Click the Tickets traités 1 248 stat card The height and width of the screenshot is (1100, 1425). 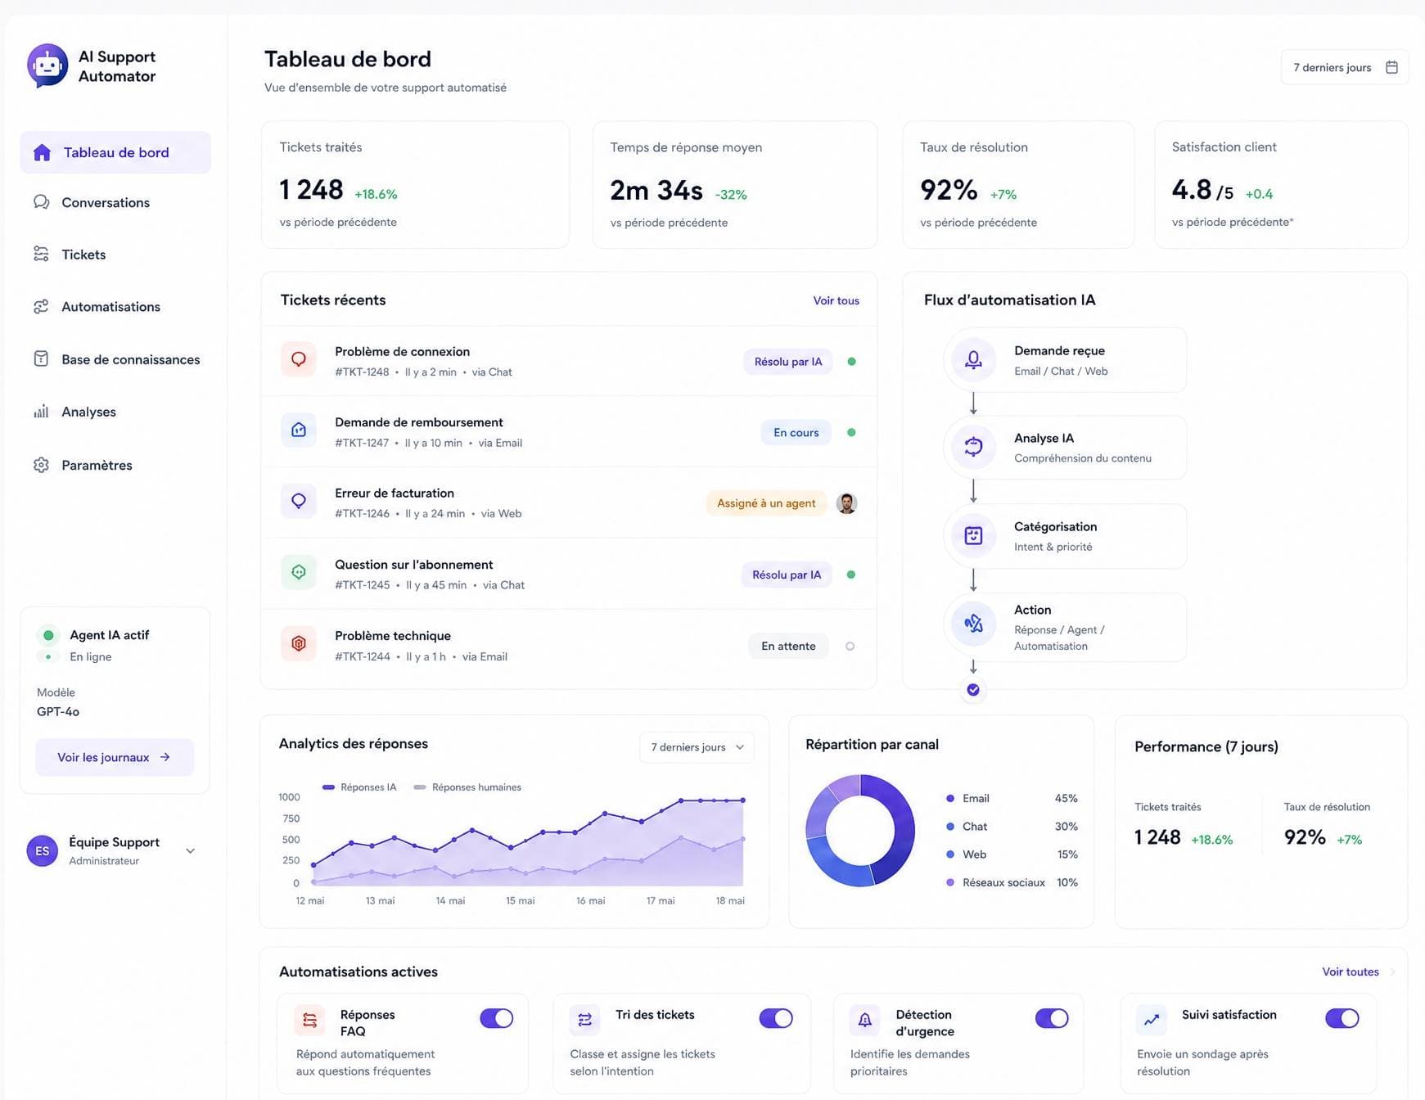click(415, 185)
